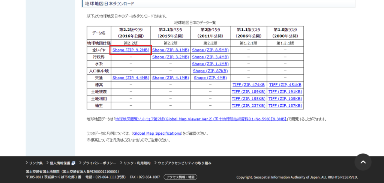Download the 行政界 Shape (ZIP, 3.4MB) file
Screen dimensions: 384x183
(210, 57)
